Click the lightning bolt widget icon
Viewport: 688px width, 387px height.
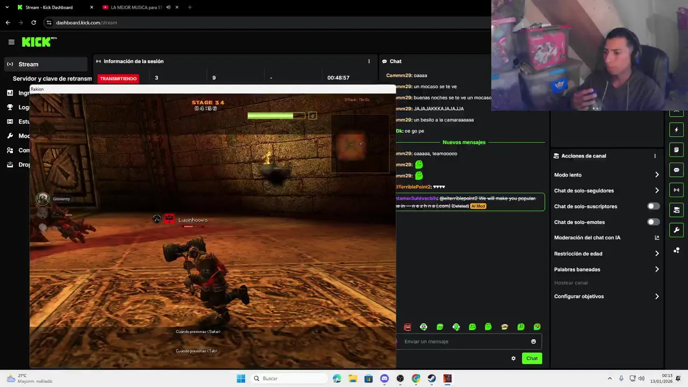click(676, 130)
